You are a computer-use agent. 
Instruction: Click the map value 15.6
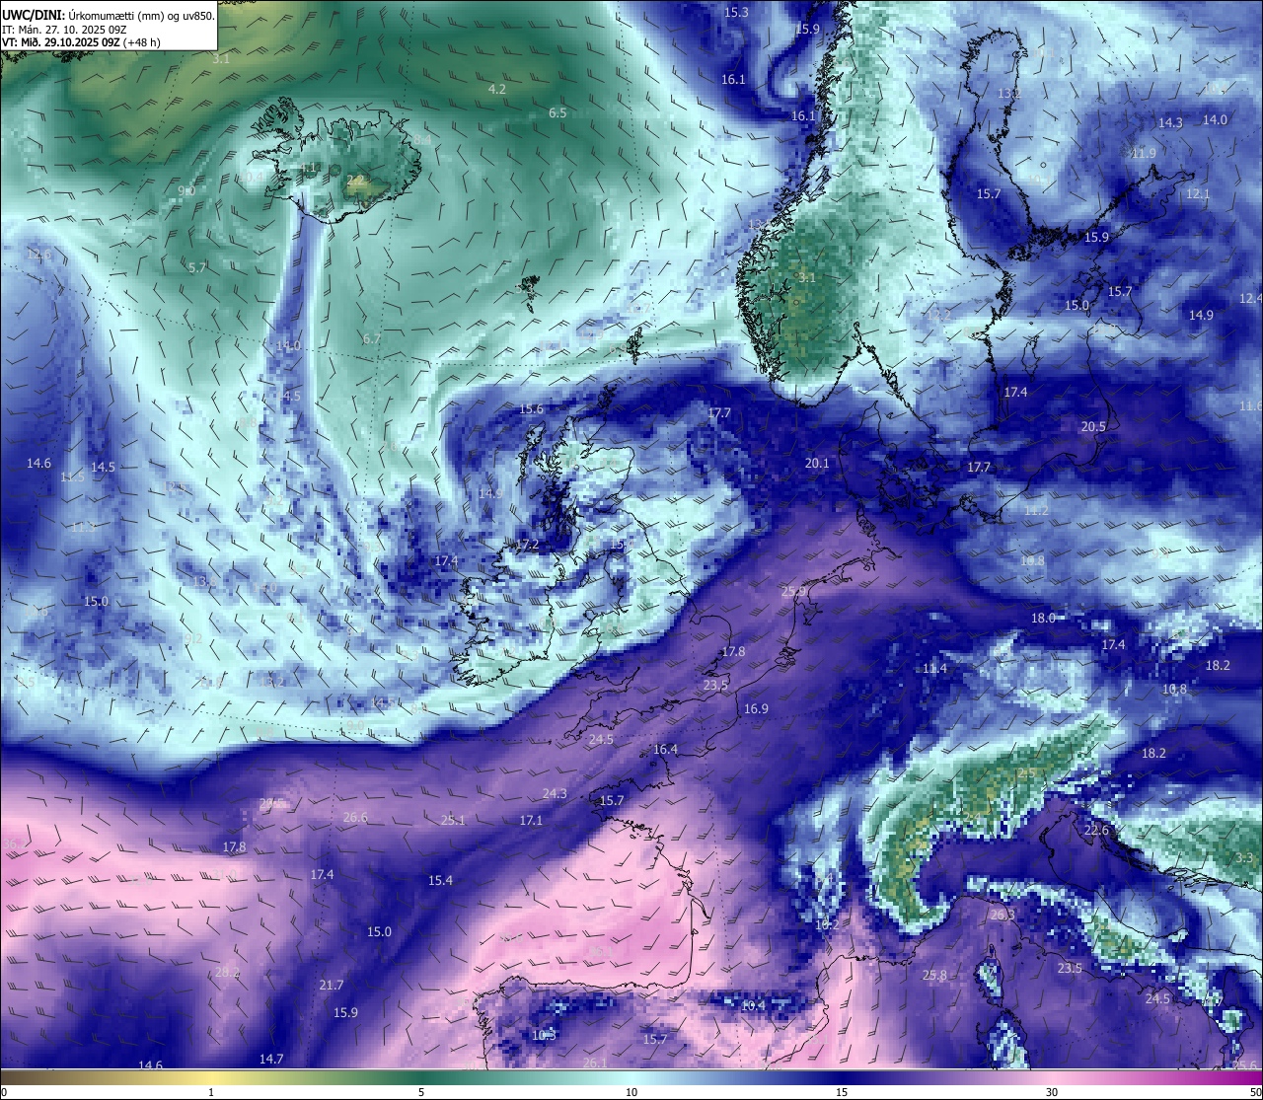click(x=531, y=409)
